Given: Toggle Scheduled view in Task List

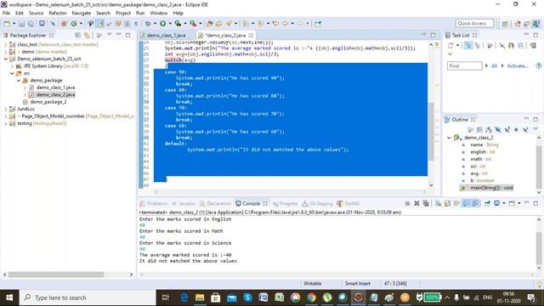Looking at the screenshot, I should (x=478, y=45).
